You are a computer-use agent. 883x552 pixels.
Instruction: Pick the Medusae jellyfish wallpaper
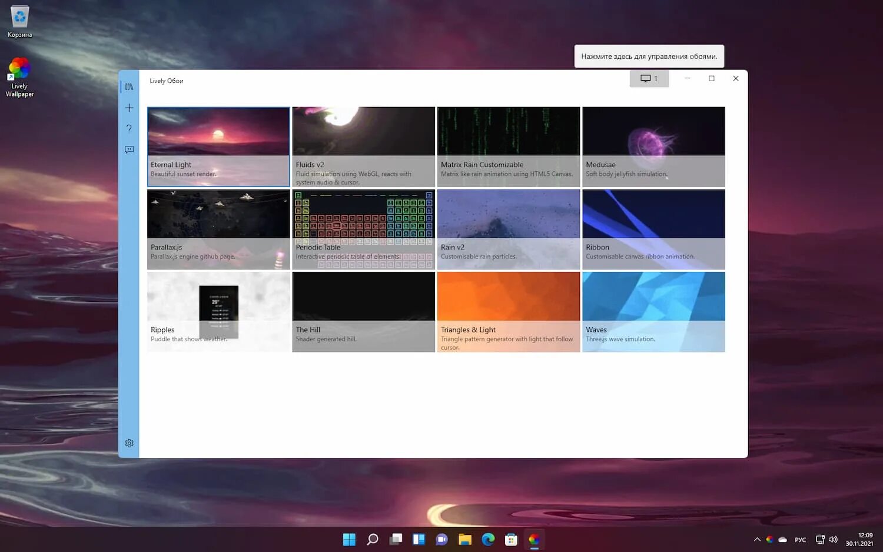653,147
